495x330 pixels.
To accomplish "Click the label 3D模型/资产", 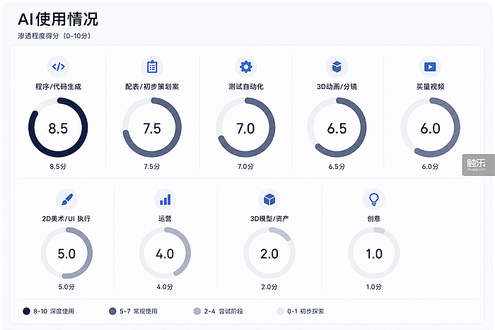I will coord(269,218).
